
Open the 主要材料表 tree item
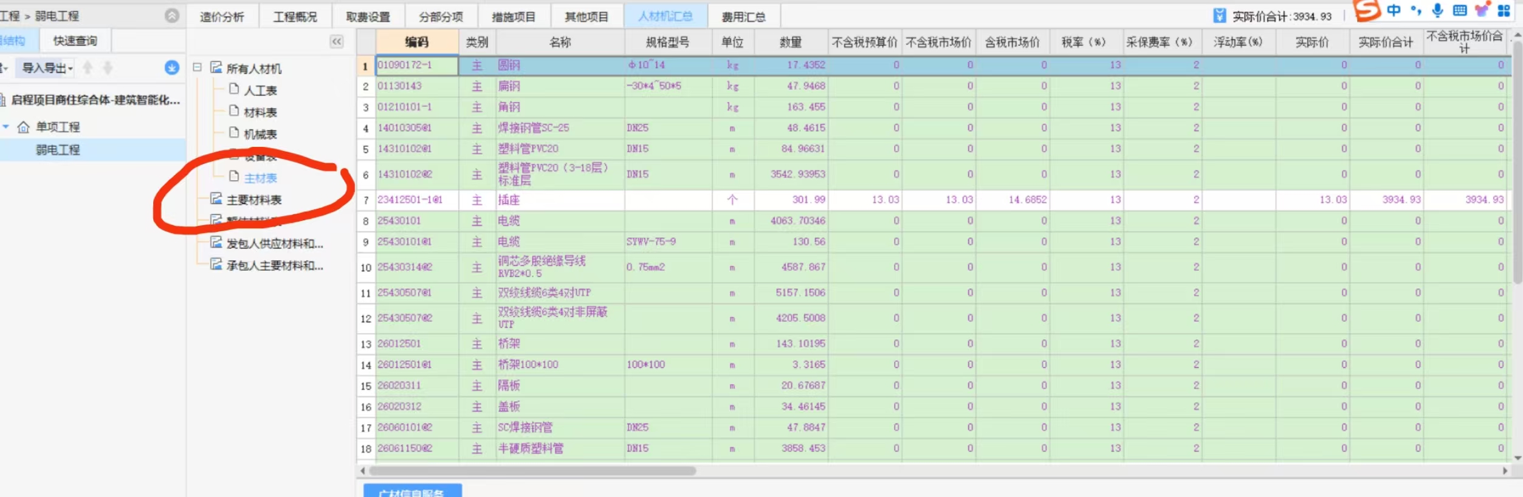click(x=254, y=200)
